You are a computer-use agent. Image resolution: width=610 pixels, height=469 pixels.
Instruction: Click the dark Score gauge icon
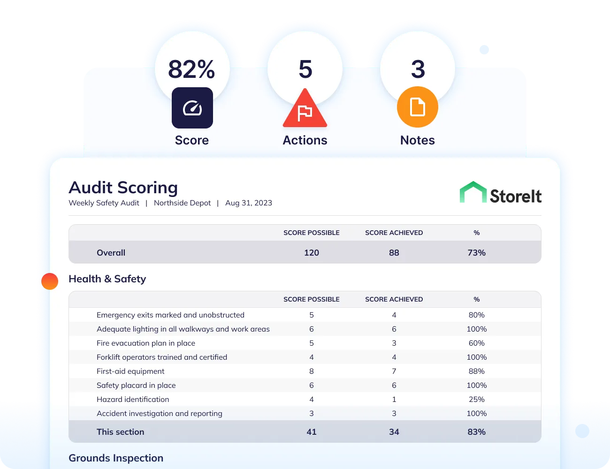pos(192,108)
